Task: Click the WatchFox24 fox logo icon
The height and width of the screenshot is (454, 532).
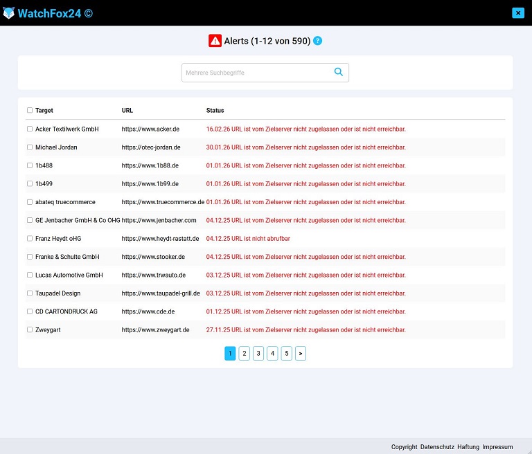Action: (x=8, y=12)
